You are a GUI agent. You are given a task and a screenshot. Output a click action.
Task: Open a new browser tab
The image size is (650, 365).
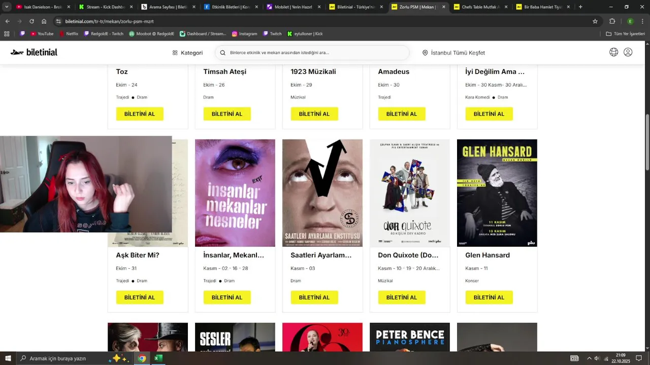click(x=580, y=7)
